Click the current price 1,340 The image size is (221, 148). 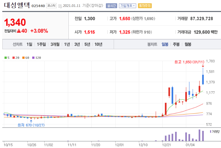(x=15, y=22)
